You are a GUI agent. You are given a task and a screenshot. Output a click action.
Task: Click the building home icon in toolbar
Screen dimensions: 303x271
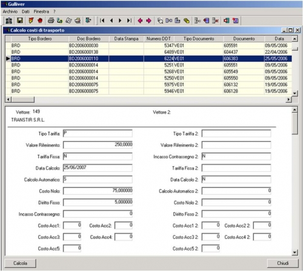point(8,21)
